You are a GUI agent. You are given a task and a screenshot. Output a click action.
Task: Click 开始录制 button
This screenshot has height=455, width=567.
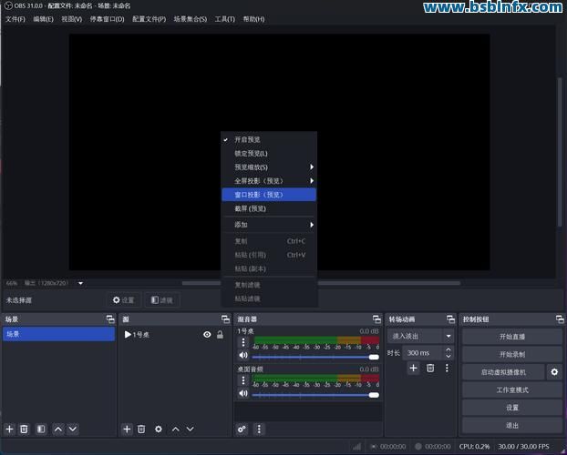512,354
